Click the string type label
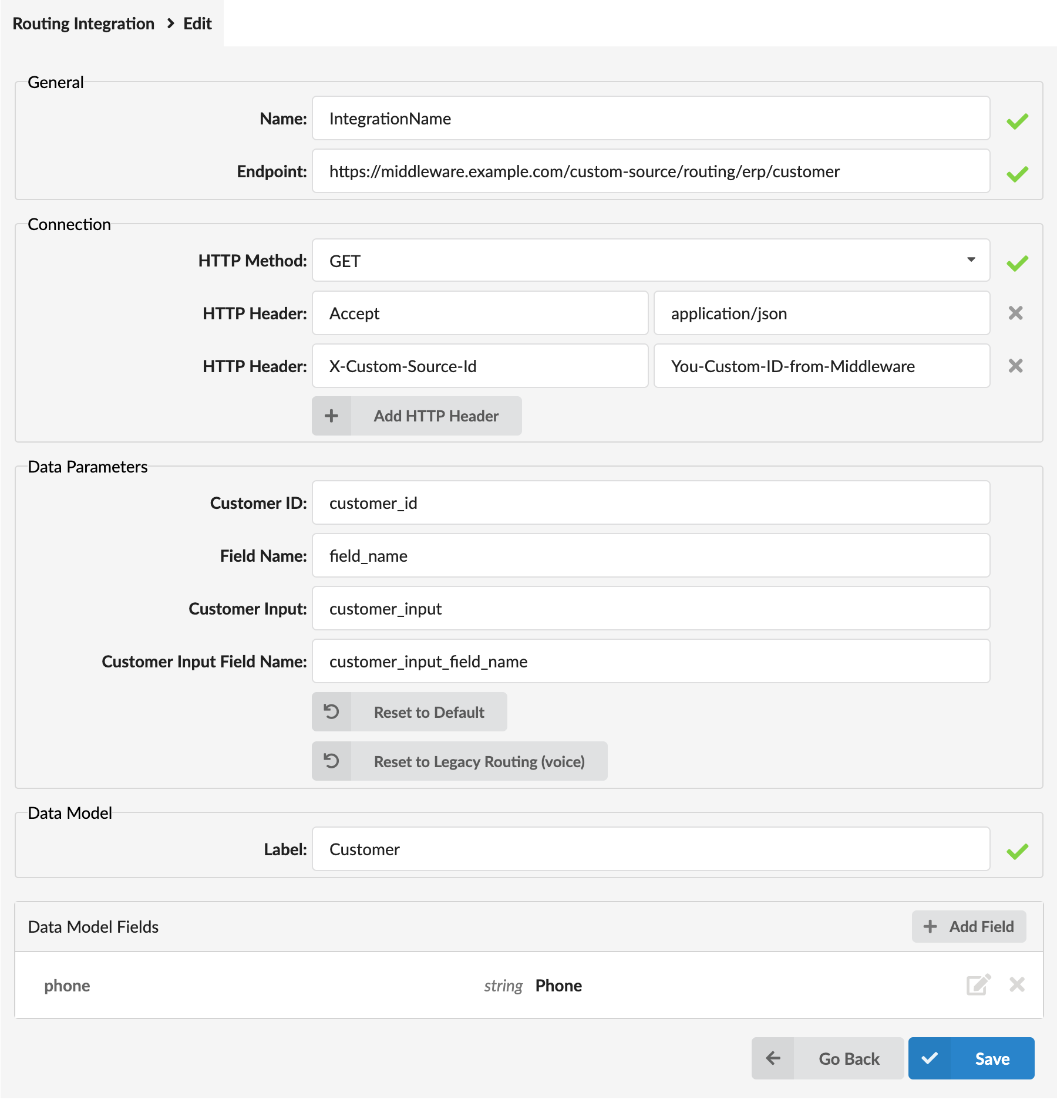Viewport: 1057px width, 1100px height. pos(503,986)
